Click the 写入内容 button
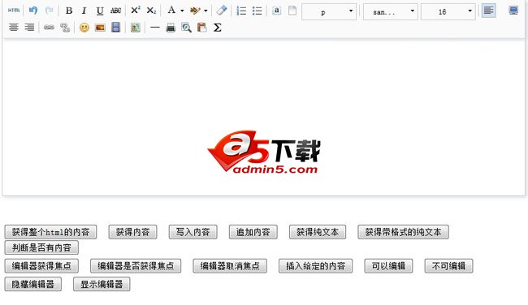This screenshot has height=305, width=528. tap(193, 232)
